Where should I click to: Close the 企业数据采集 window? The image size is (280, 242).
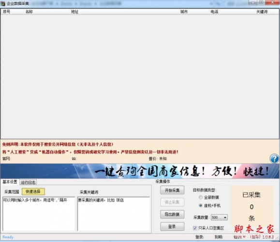(x=272, y=2)
